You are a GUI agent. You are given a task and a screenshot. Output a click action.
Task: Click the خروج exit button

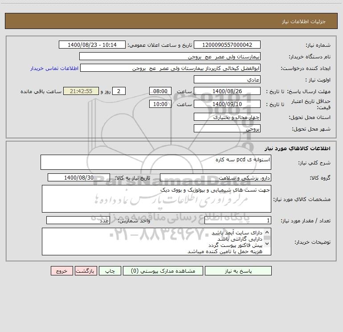61,271
